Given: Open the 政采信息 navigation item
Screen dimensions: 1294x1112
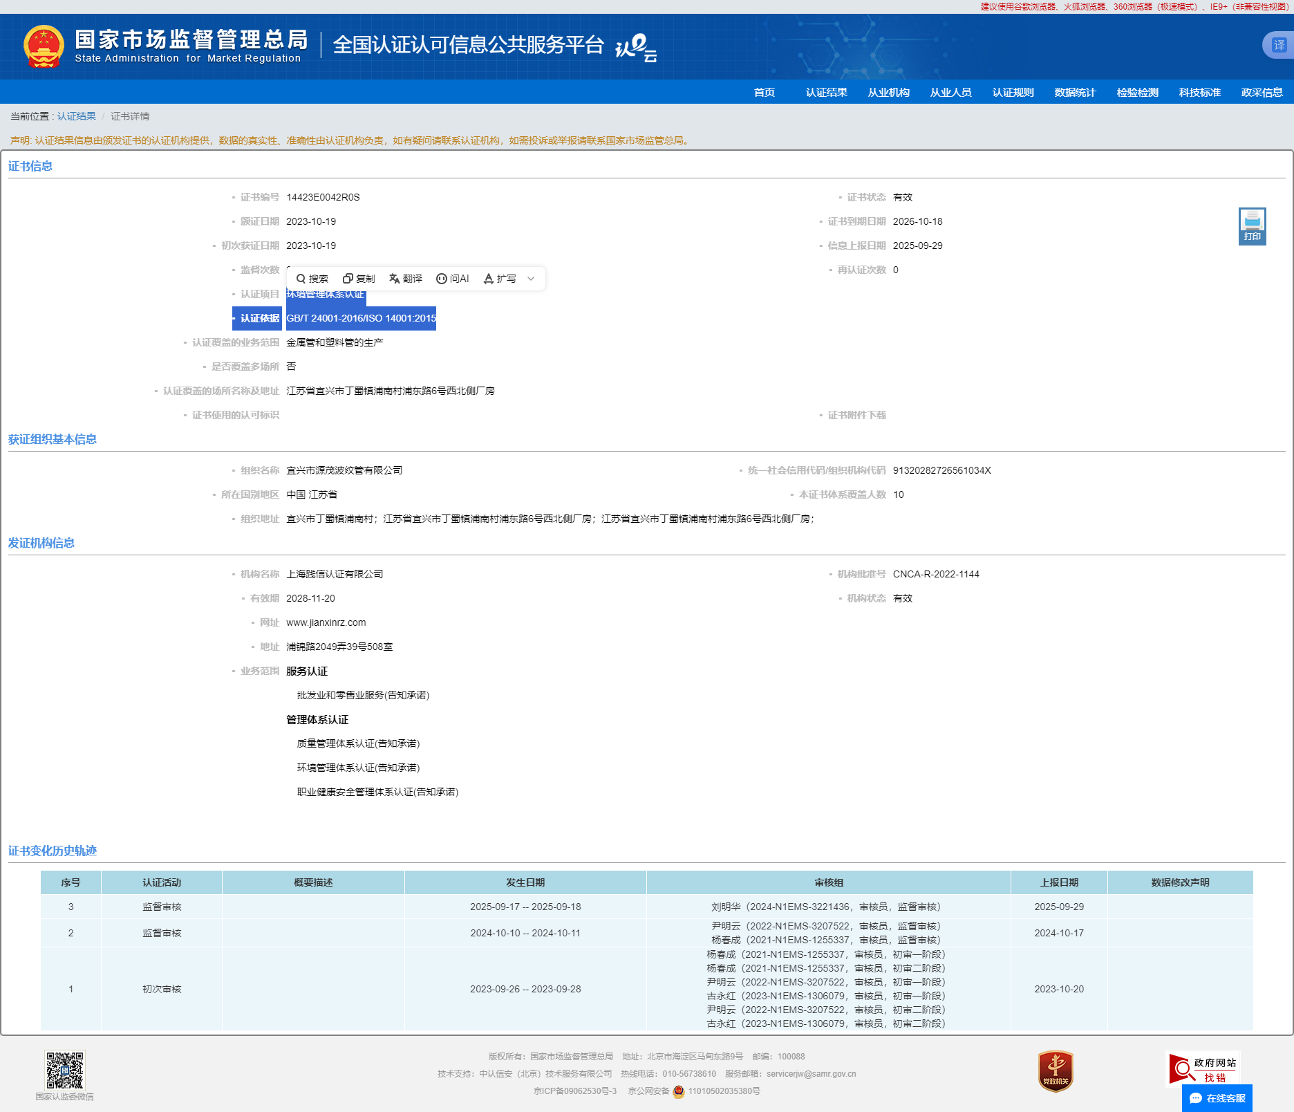Looking at the screenshot, I should click(1262, 92).
